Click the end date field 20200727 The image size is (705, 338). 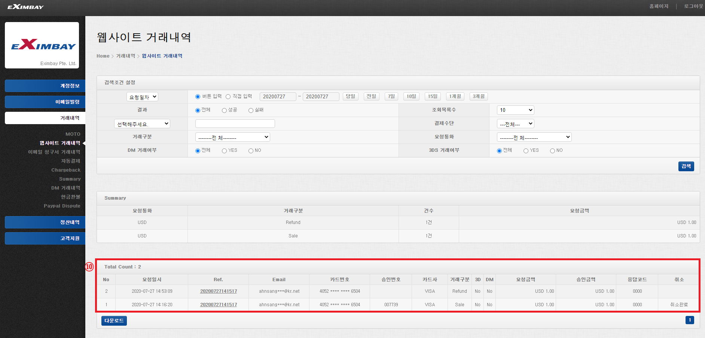(321, 96)
